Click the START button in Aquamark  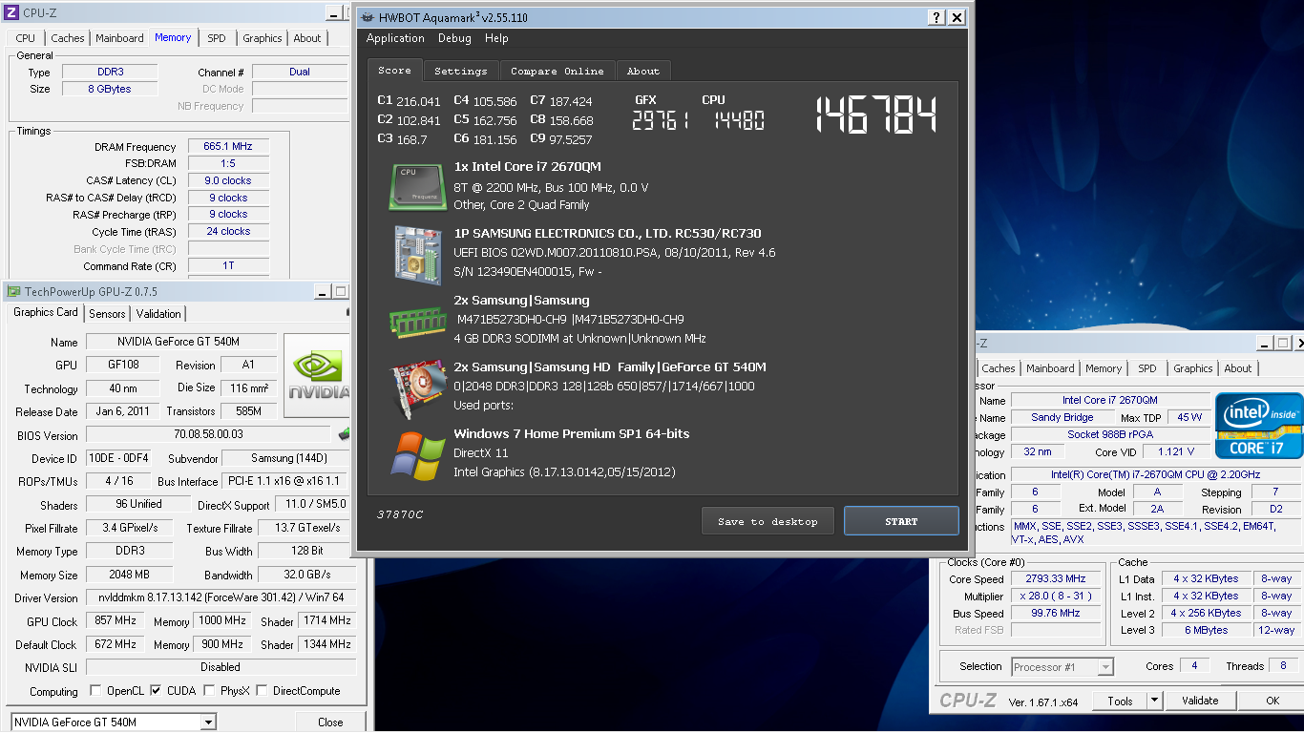pyautogui.click(x=901, y=521)
